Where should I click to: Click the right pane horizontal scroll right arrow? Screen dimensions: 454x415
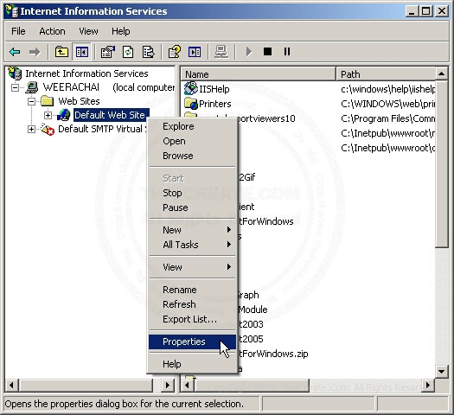coord(428,386)
